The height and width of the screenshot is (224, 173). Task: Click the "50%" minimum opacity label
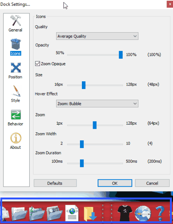click(60, 53)
